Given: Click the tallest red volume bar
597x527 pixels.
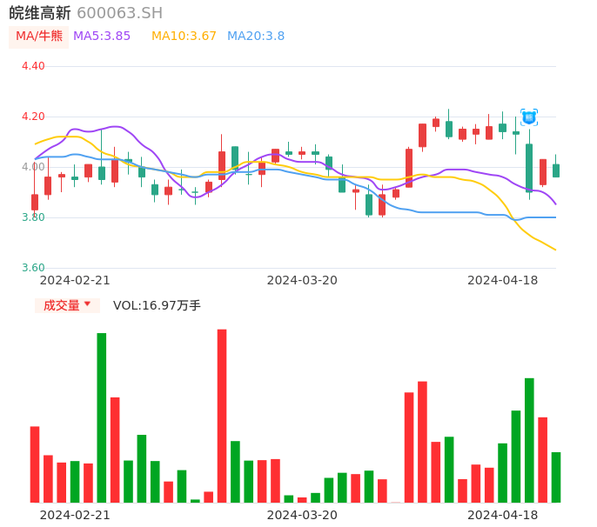Looking at the screenshot, I should [x=222, y=416].
